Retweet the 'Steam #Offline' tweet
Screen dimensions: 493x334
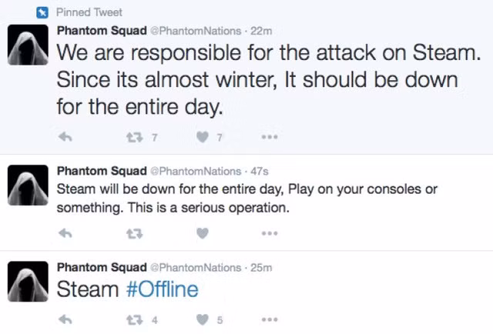click(x=134, y=319)
